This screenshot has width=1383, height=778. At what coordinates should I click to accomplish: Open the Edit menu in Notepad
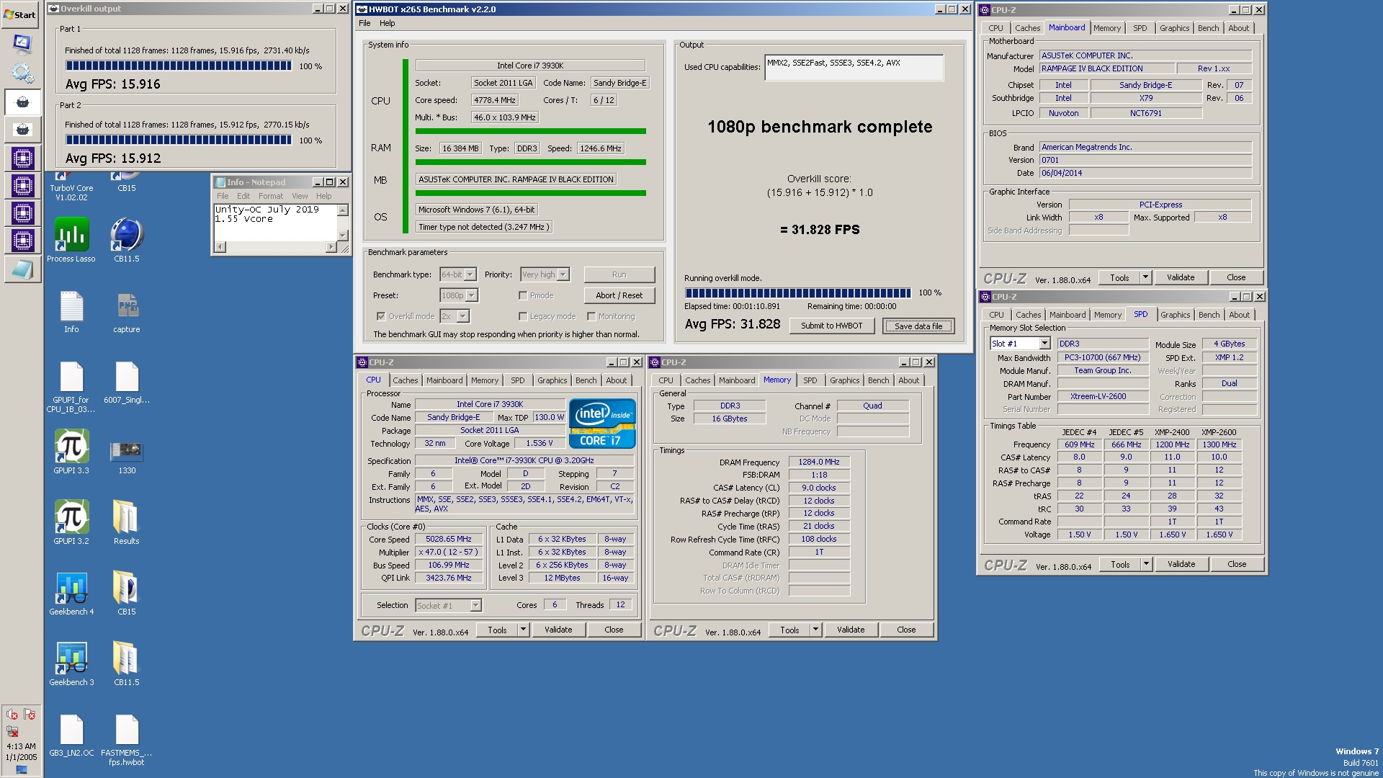[243, 196]
